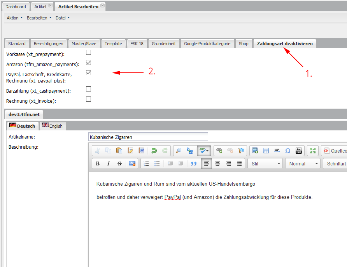The width and height of the screenshot is (347, 267).
Task: Apply italic formatting in the editor
Action: (109, 164)
